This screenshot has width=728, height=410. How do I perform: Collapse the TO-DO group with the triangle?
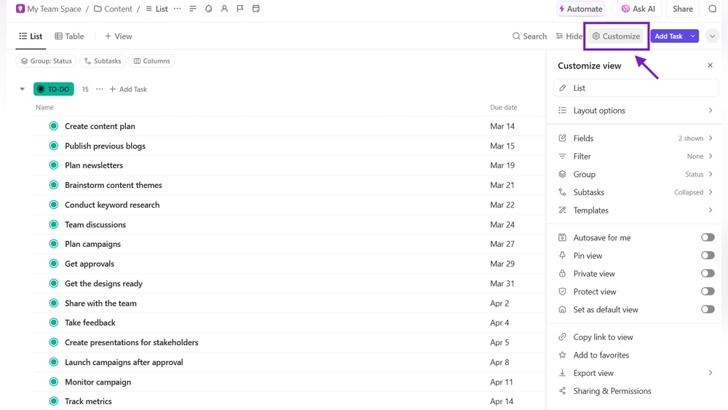(23, 90)
